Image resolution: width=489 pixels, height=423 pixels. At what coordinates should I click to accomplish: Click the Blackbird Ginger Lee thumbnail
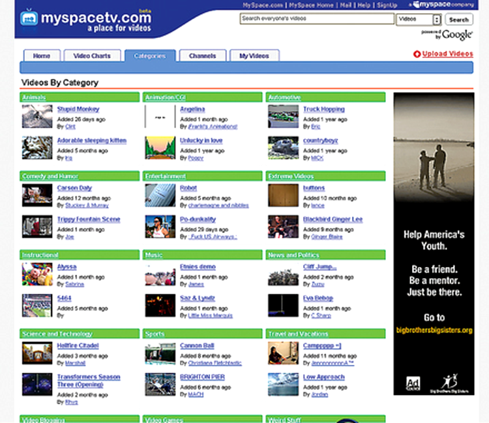283,227
